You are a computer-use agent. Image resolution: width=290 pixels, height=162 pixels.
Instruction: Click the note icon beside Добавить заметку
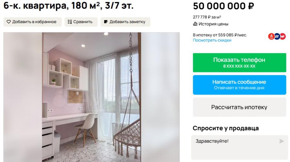[106, 22]
